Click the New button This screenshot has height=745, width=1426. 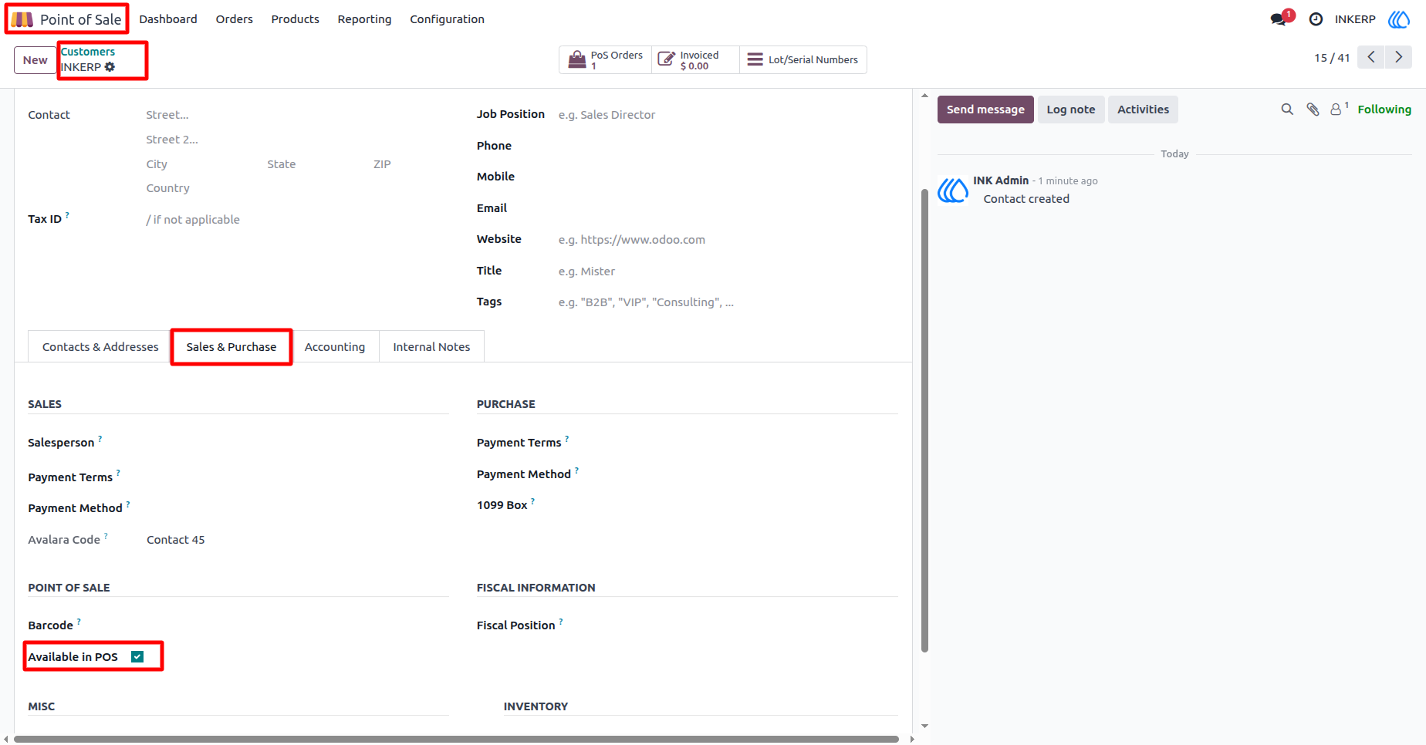click(35, 60)
